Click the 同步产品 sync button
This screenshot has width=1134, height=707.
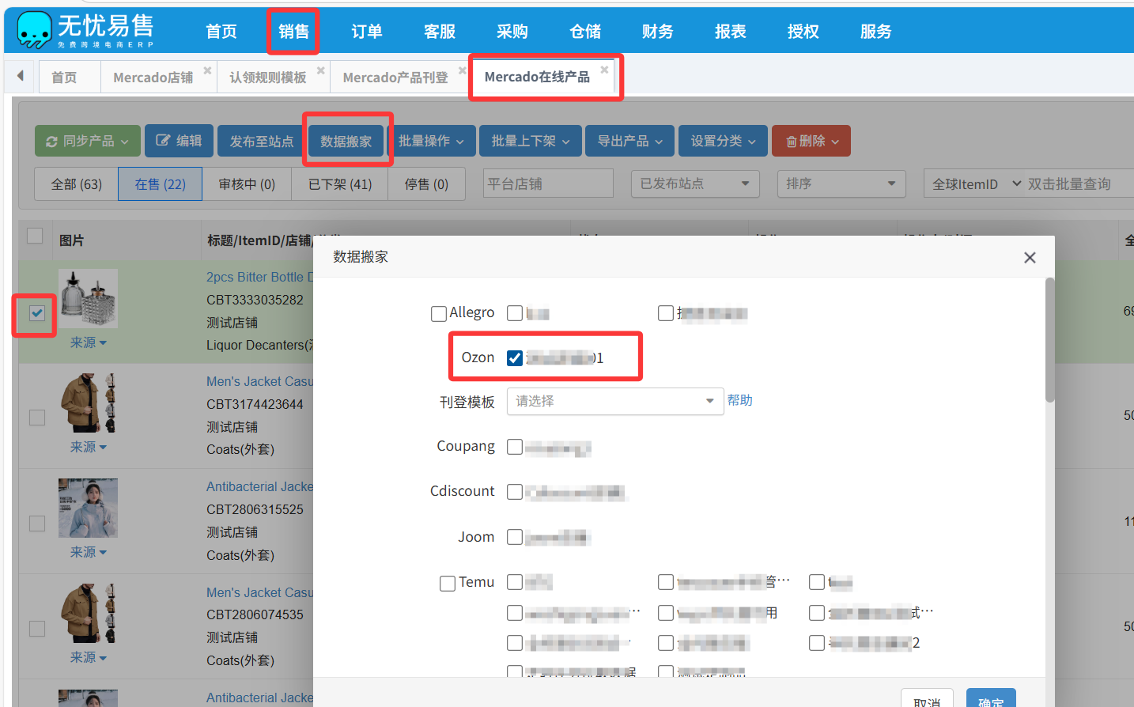point(87,141)
